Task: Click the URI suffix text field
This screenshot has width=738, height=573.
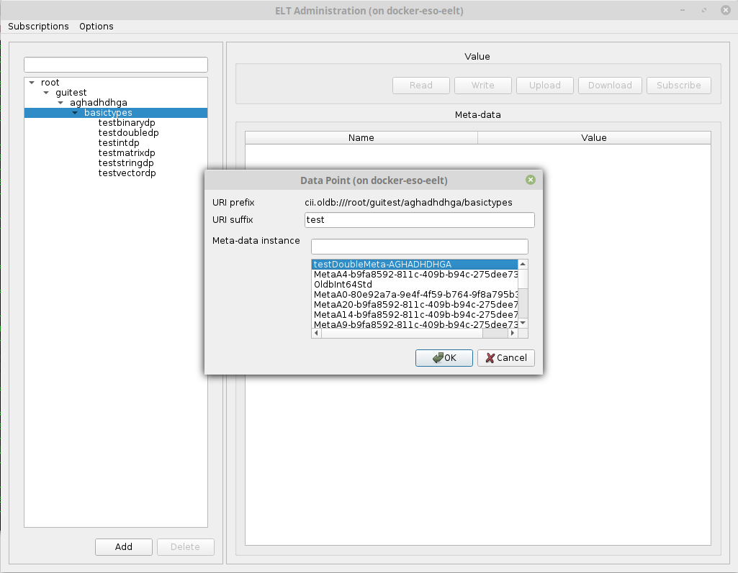Action: pos(419,220)
